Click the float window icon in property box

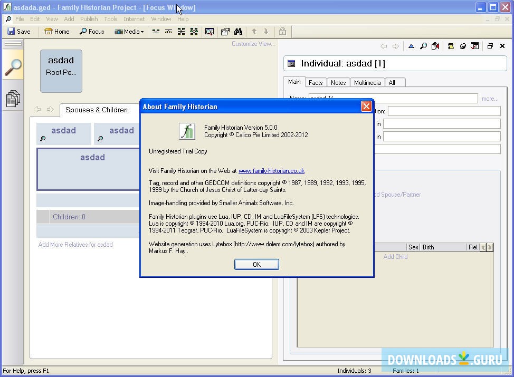pos(490,46)
